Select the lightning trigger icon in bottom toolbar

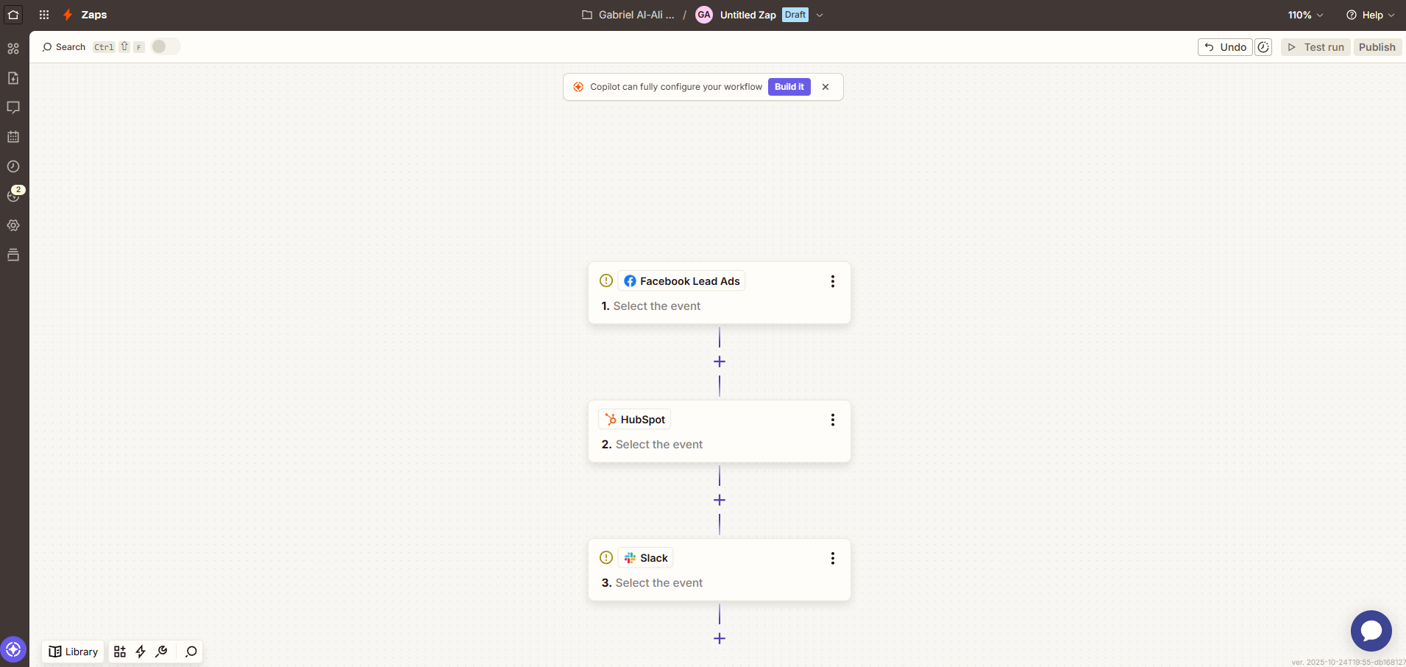[141, 652]
